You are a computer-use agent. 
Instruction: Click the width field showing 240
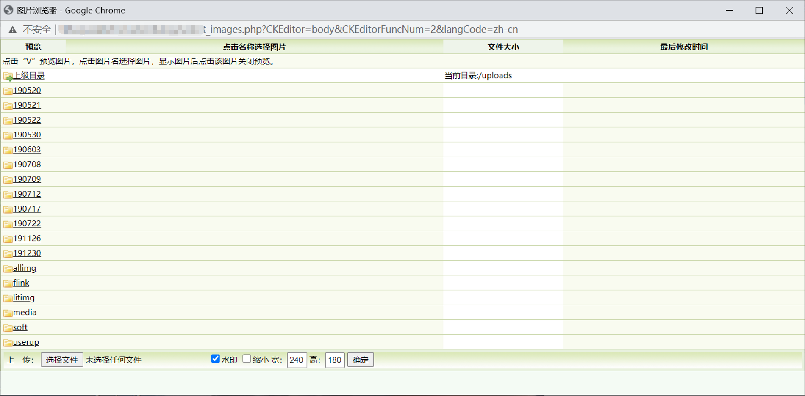pos(297,360)
